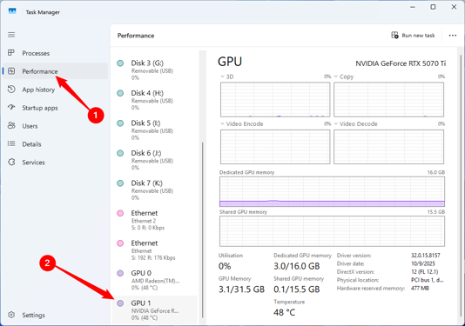Go to Startup apps page
Screen dimensions: 465x326
pyautogui.click(x=55, y=108)
